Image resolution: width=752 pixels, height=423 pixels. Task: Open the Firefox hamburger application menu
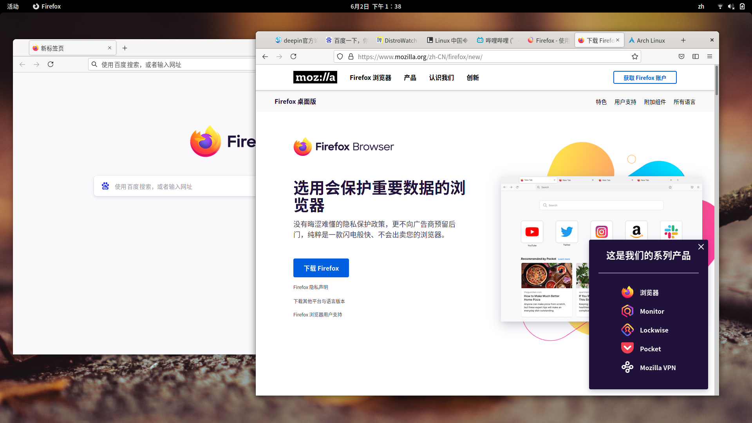coord(710,57)
